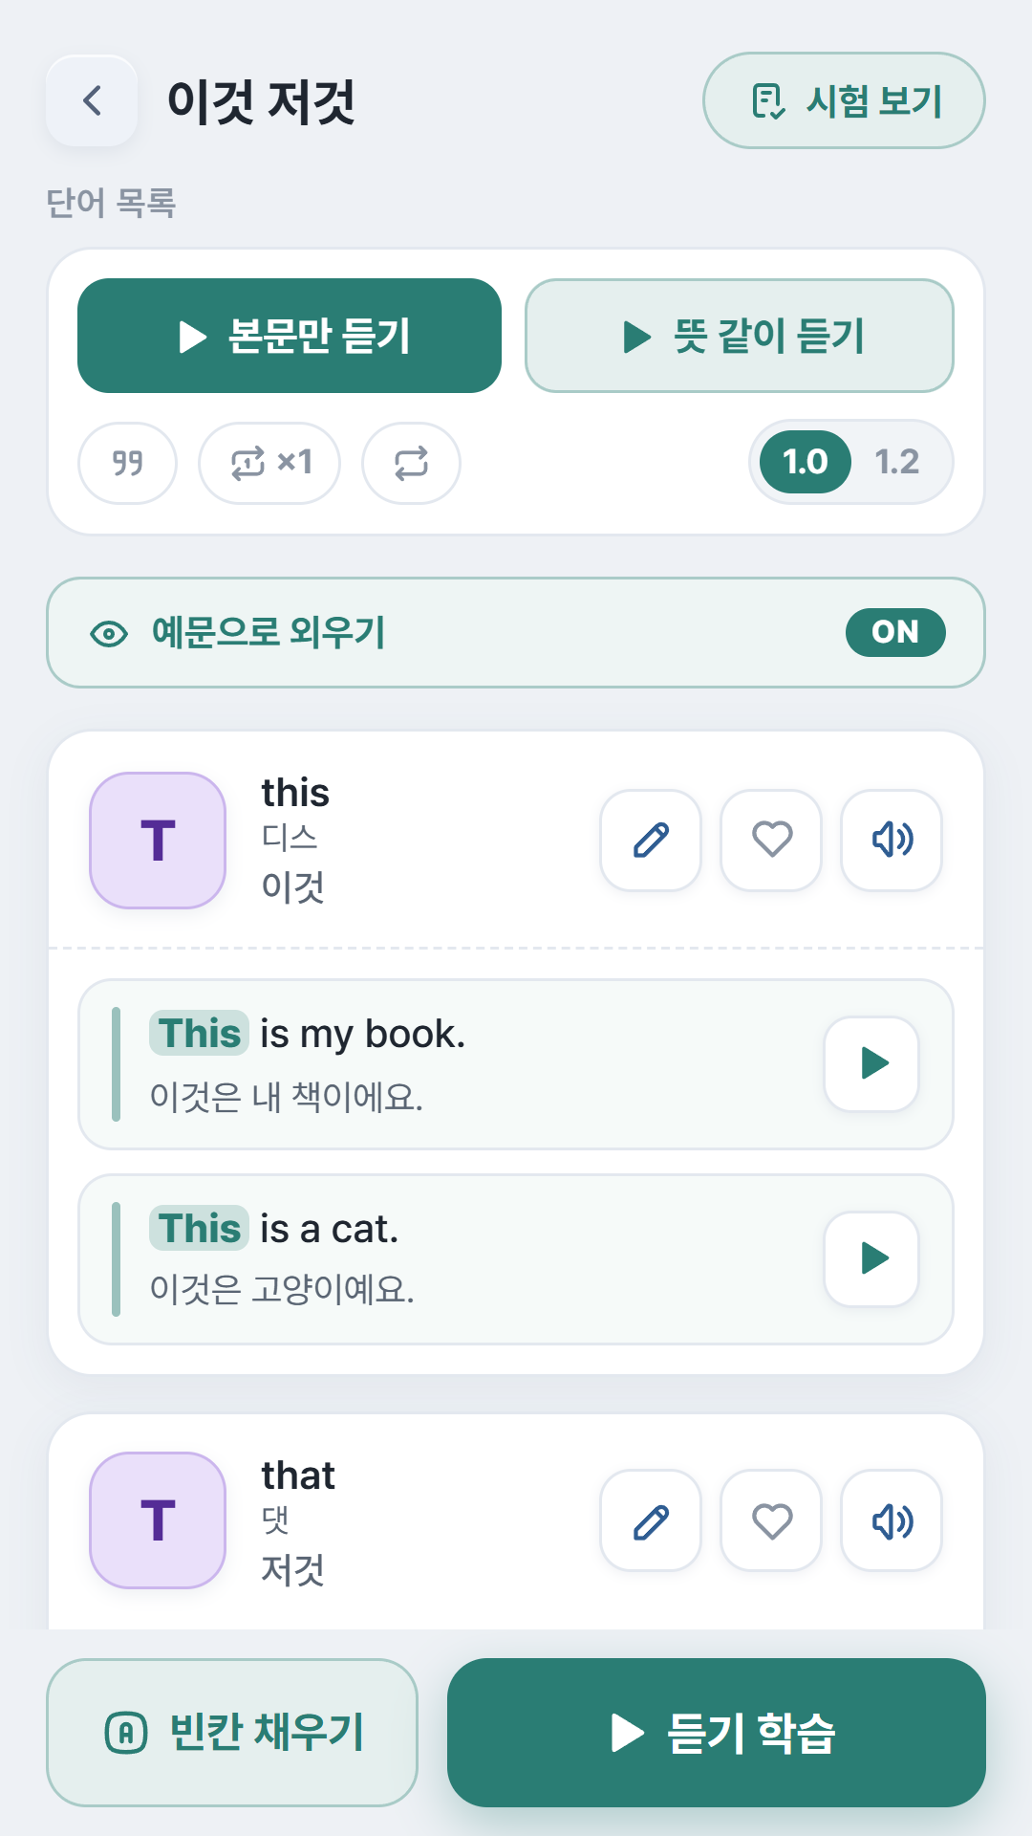Screen dimensions: 1032x1836
Task: Favorite the word 'that' with heart icon
Action: 771,1520
